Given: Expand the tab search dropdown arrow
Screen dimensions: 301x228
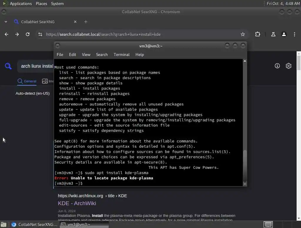Looking at the screenshot, I should 6,22.
